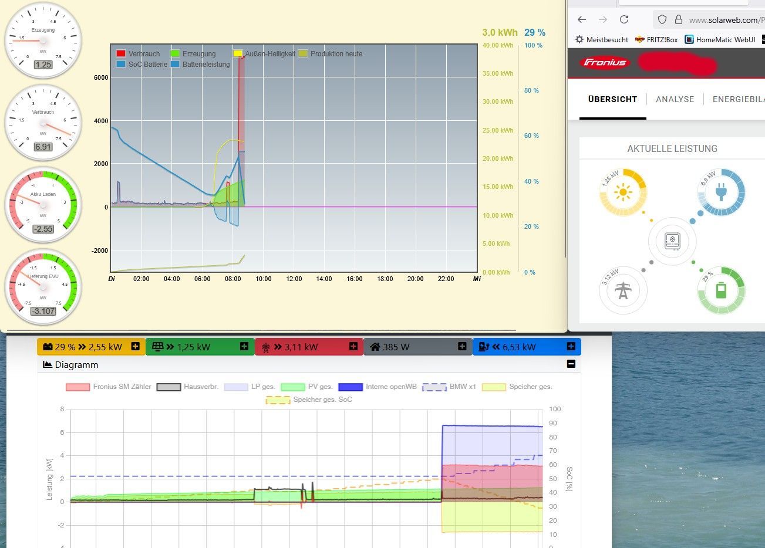Click the openWB house icon

pyautogui.click(x=375, y=347)
